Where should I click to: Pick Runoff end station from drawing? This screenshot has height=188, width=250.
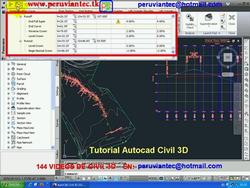[94, 16]
